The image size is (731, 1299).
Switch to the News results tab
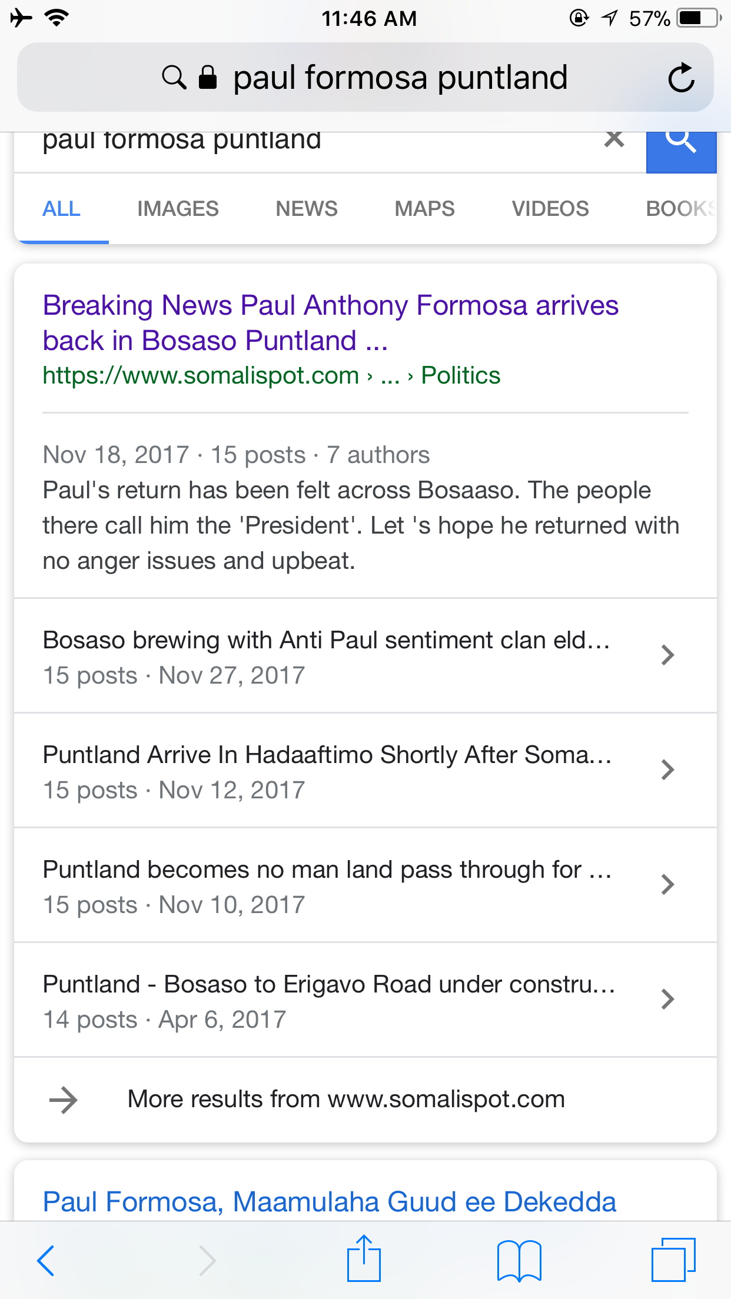(x=307, y=209)
